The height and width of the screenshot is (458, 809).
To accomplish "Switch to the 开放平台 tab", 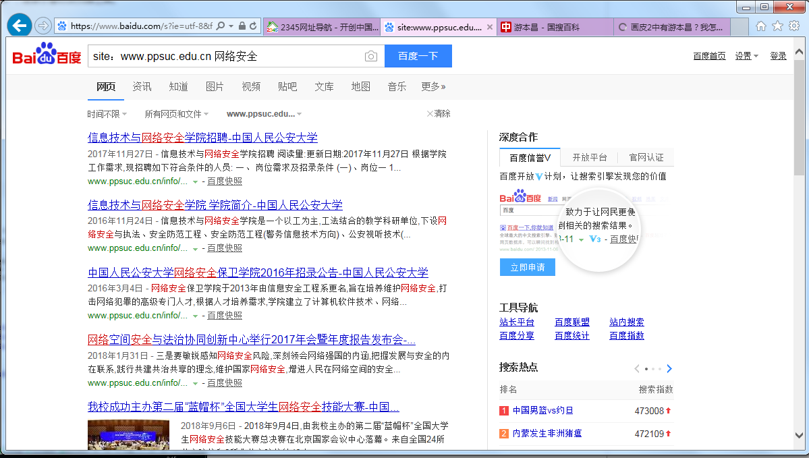I will [x=590, y=157].
